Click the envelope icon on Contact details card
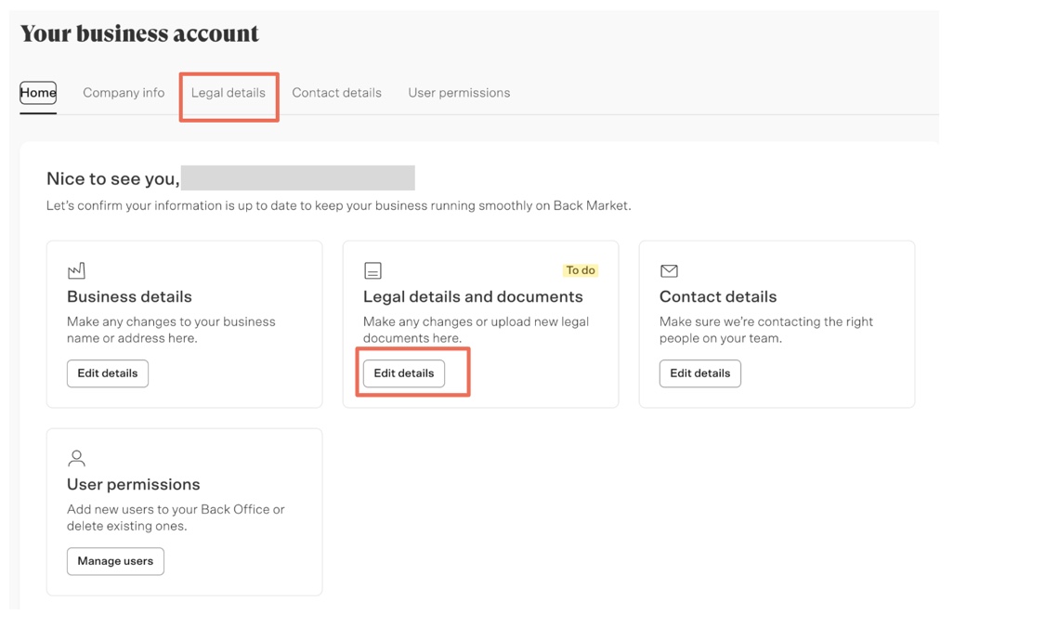The height and width of the screenshot is (628, 1045). coord(669,270)
